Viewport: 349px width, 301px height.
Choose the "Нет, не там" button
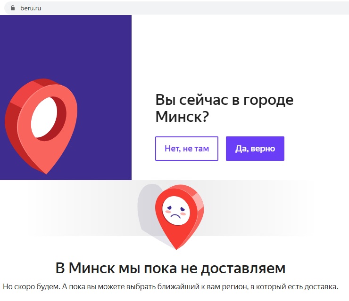(186, 149)
